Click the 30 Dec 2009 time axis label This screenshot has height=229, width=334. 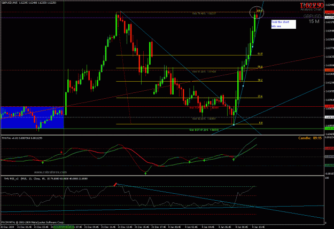click(7, 227)
